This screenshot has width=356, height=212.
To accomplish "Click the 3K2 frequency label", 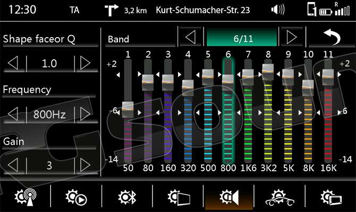I will [x=268, y=168].
